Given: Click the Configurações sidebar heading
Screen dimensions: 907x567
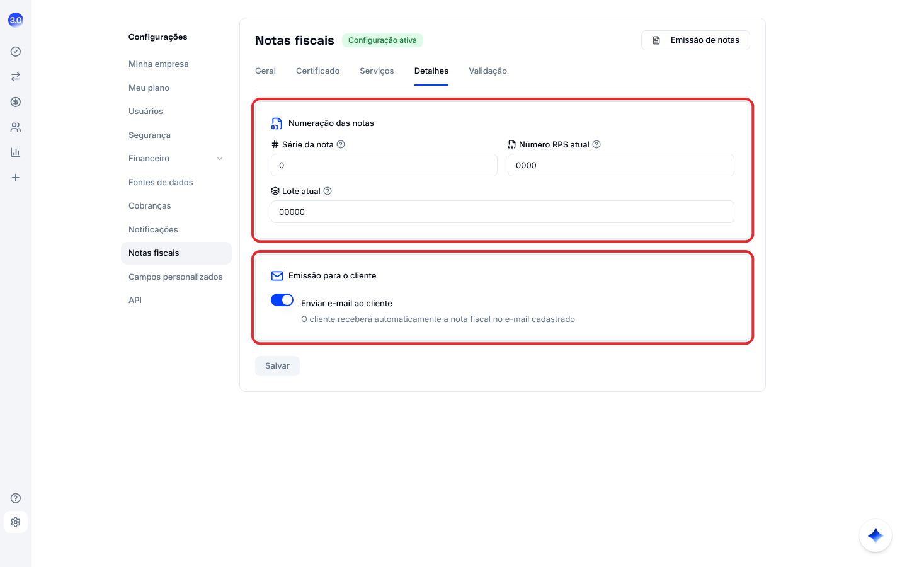Looking at the screenshot, I should coord(158,37).
